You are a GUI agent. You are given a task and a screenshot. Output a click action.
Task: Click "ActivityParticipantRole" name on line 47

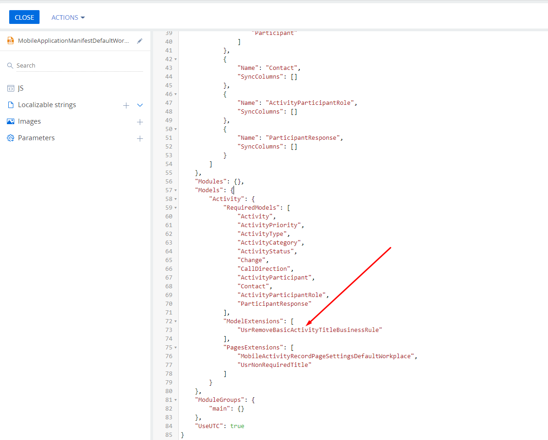point(310,103)
